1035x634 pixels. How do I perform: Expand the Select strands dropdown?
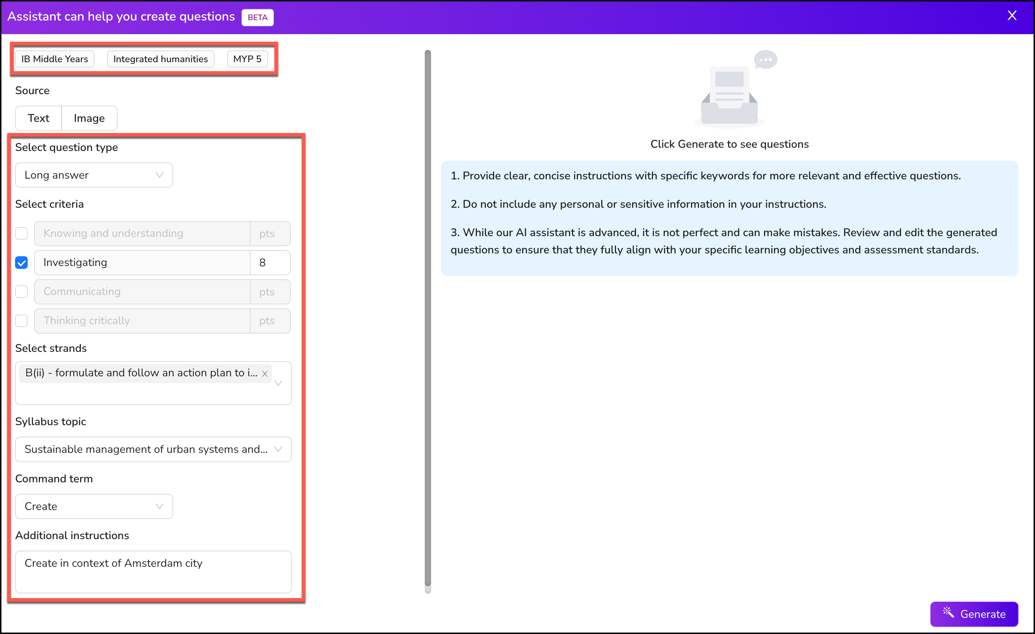point(278,383)
